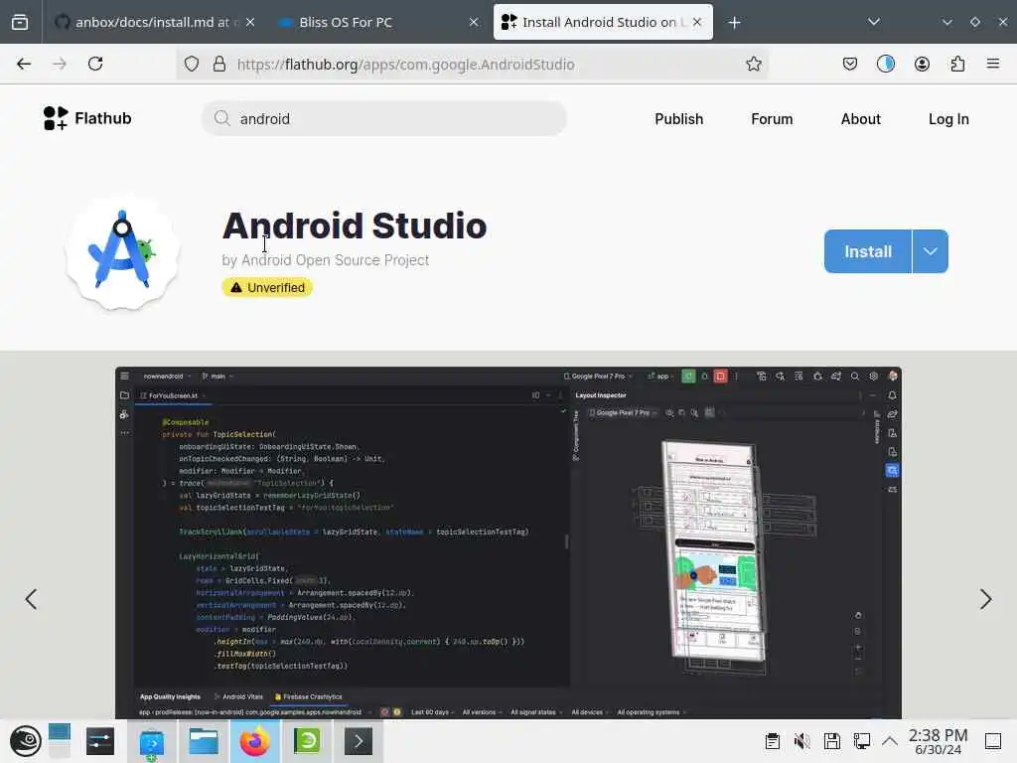Click the Unverified warning badge
The height and width of the screenshot is (763, 1017).
(267, 287)
